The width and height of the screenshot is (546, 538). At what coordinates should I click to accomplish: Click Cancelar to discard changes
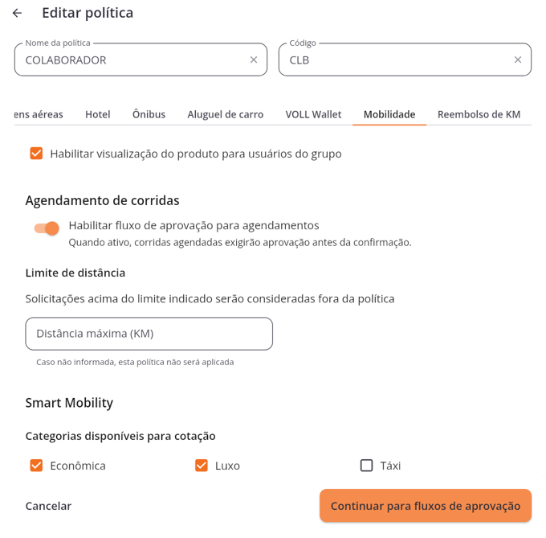48,506
